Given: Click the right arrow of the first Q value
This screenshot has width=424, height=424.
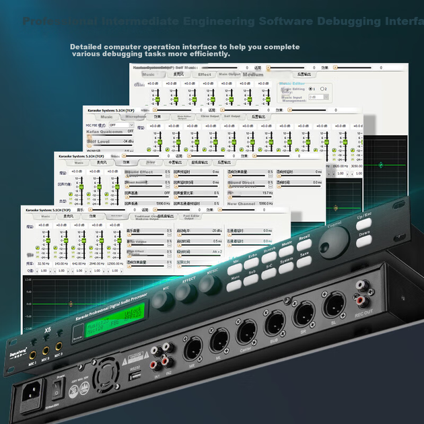Looking at the screenshot, I should 50,271.
